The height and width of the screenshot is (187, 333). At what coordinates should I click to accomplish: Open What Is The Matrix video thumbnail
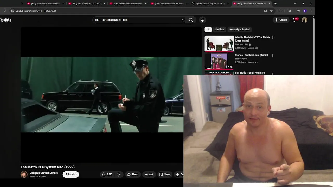pos(219,44)
